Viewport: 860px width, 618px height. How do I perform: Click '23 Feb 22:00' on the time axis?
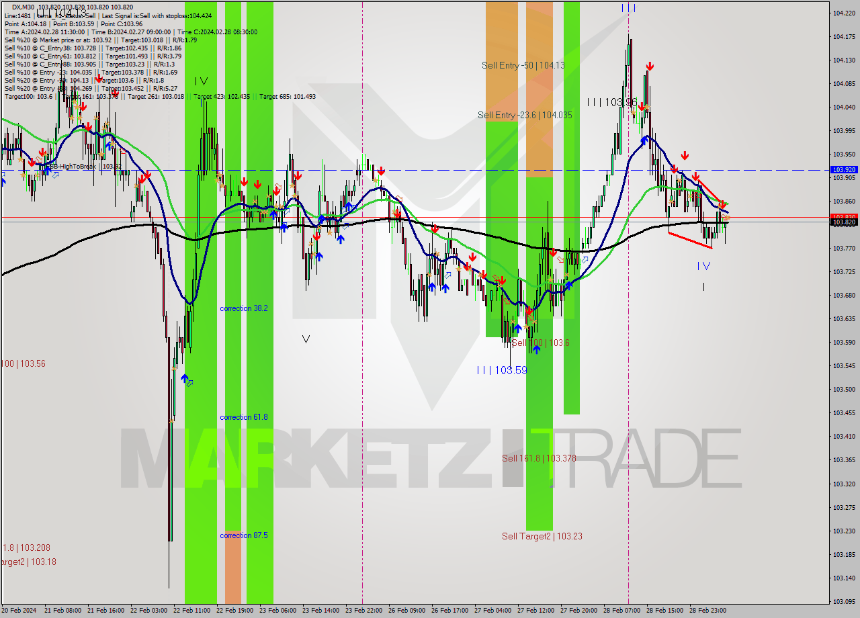364,611
